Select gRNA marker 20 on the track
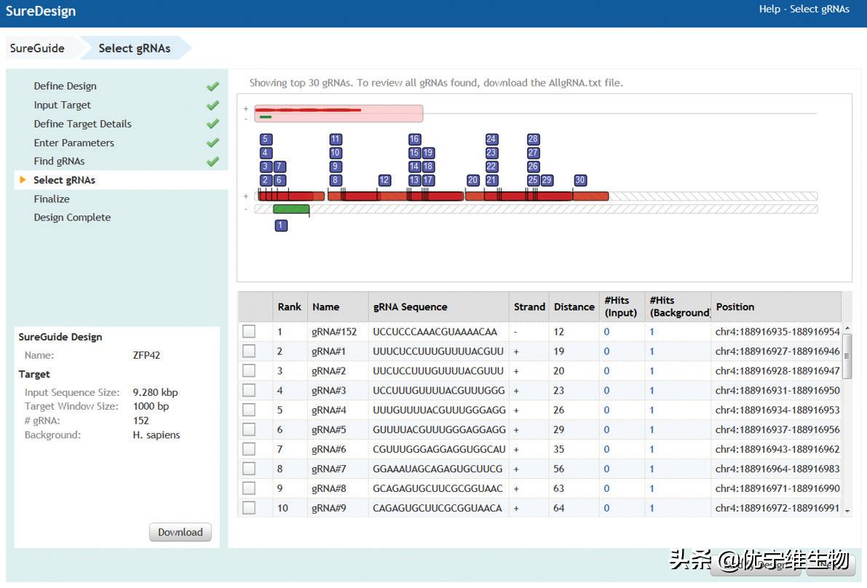The height and width of the screenshot is (588, 867). [472, 180]
